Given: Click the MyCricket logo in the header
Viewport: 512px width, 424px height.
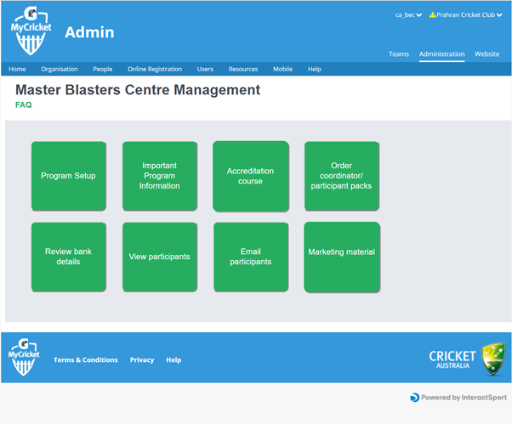Looking at the screenshot, I should [x=31, y=31].
